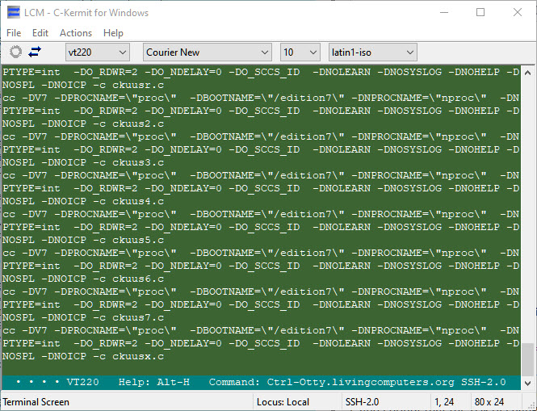The height and width of the screenshot is (411, 537).
Task: Click the 'ckuus4.c' terminal text
Action: pos(138,201)
